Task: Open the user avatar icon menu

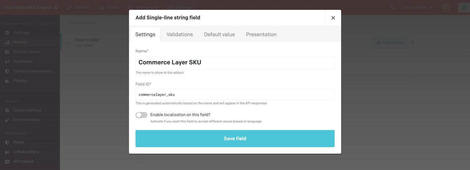Action: pyautogui.click(x=446, y=7)
